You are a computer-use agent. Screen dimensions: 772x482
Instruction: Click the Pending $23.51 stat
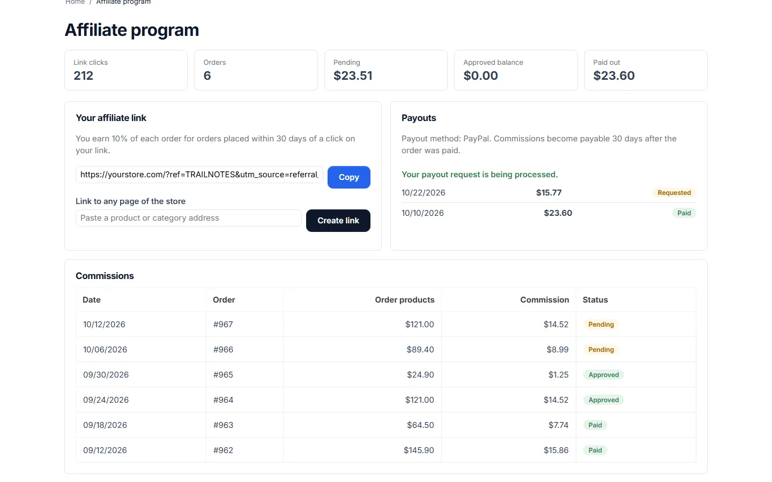click(386, 70)
